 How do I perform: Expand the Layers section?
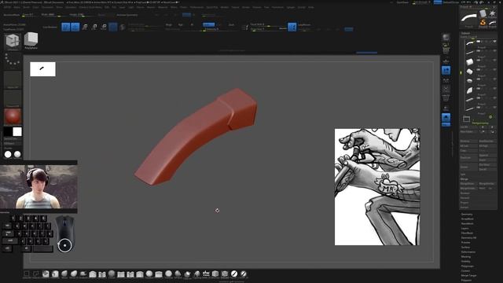(464, 229)
